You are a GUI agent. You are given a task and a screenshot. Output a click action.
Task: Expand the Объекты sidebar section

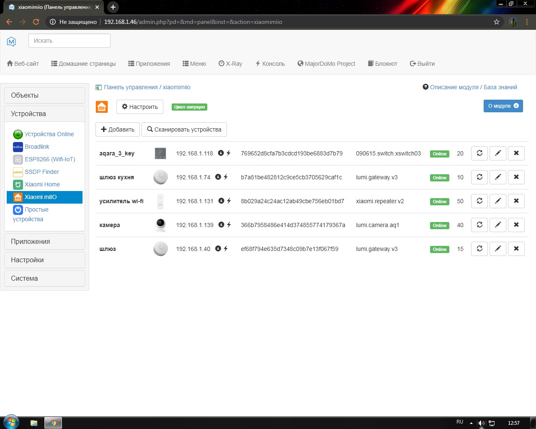(x=44, y=95)
